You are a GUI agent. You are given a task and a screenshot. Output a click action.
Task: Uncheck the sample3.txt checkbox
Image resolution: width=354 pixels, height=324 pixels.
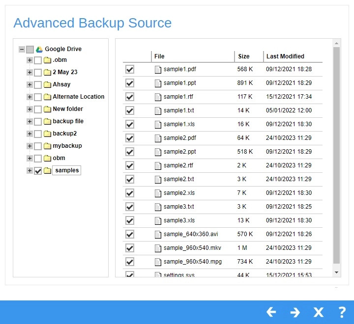(130, 207)
